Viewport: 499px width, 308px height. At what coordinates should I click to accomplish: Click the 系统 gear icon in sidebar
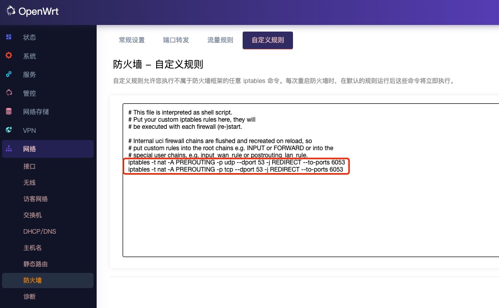(9, 55)
